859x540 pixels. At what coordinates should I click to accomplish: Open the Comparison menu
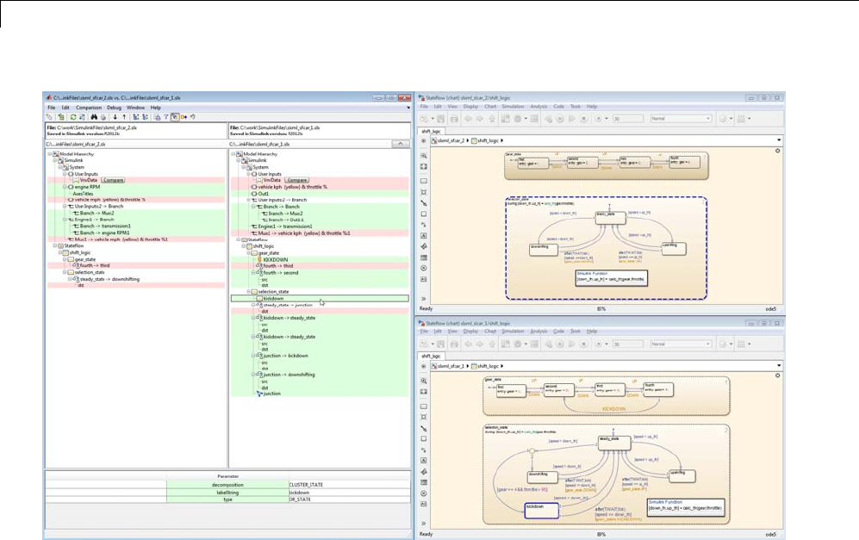tap(88, 107)
